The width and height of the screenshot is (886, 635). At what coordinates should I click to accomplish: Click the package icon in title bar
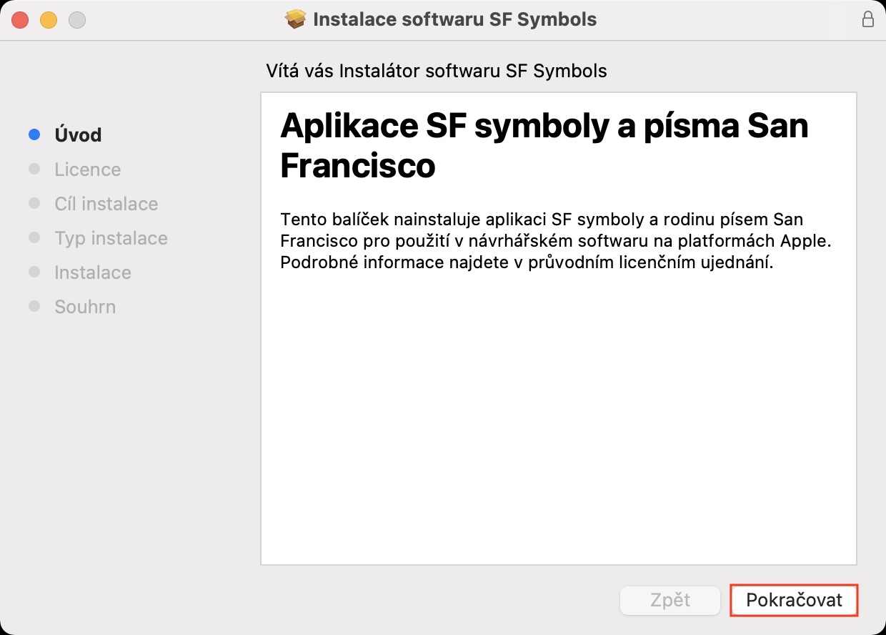(295, 19)
